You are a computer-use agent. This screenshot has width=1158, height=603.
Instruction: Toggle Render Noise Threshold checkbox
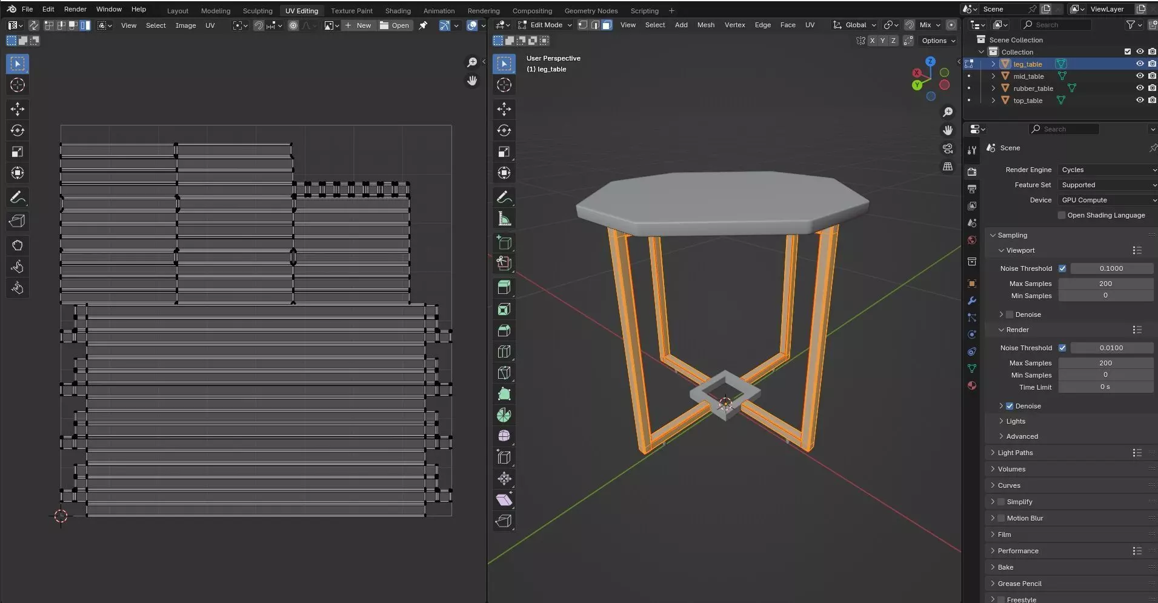tap(1062, 348)
